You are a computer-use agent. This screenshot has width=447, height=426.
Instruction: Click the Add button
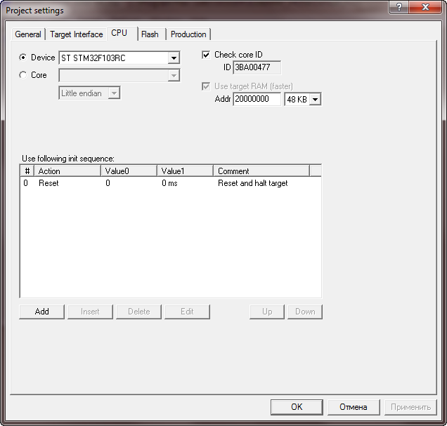click(x=42, y=312)
